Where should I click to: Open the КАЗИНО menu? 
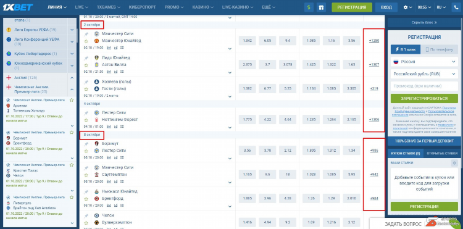(203, 7)
